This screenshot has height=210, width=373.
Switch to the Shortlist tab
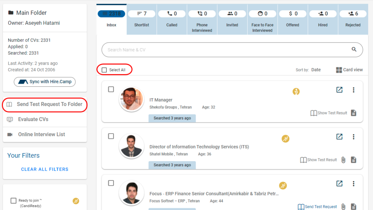(142, 19)
